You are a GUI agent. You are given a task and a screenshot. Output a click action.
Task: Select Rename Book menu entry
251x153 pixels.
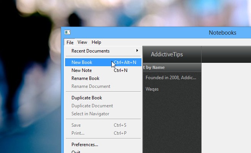coord(103,78)
